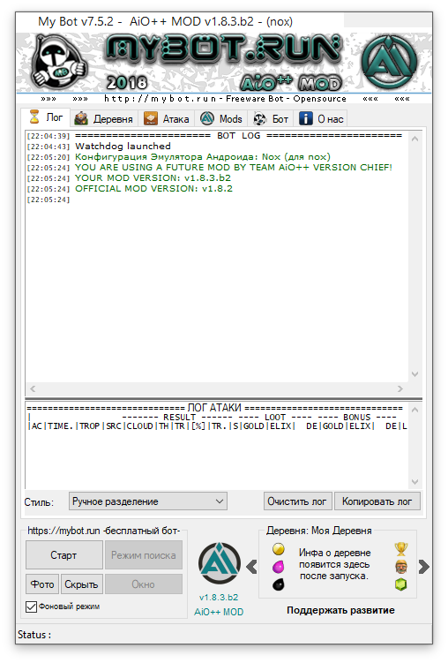The width and height of the screenshot is (448, 663).
Task: Click the Режим поиска button
Action: click(144, 555)
